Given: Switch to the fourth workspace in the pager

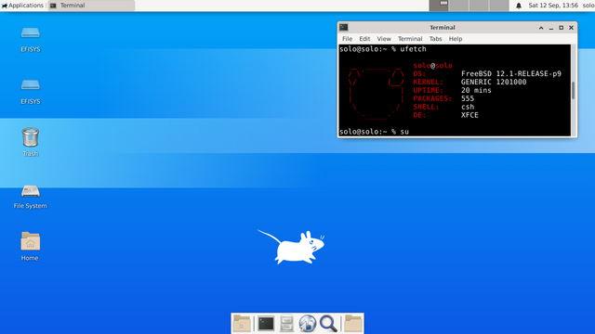Looking at the screenshot, I should (499, 6).
